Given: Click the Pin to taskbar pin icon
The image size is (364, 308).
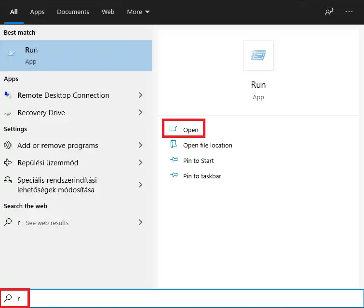Looking at the screenshot, I should pyautogui.click(x=174, y=175).
